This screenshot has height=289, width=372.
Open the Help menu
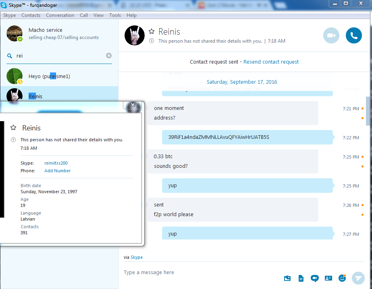pyautogui.click(x=131, y=15)
